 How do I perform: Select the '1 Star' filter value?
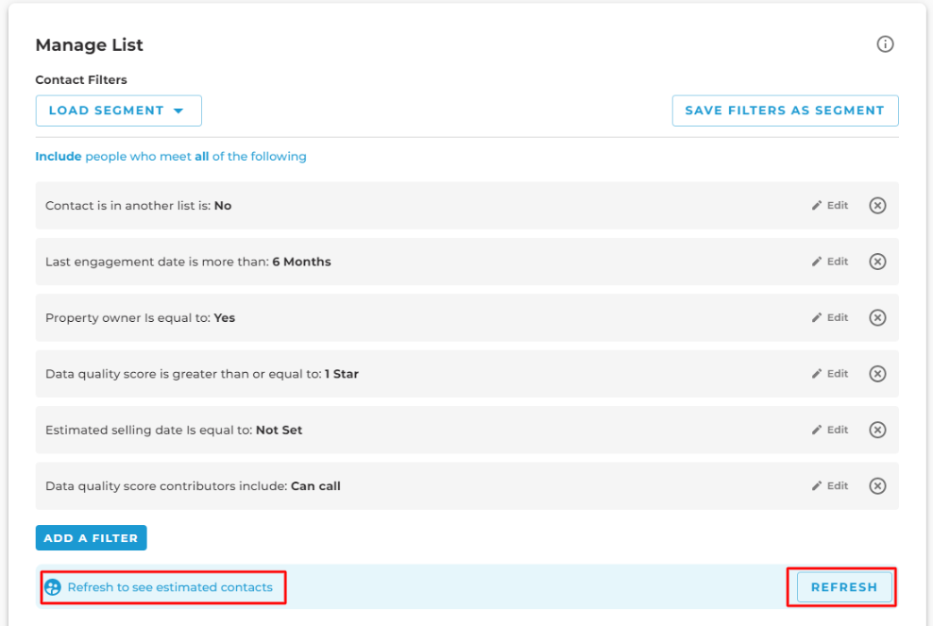[342, 374]
